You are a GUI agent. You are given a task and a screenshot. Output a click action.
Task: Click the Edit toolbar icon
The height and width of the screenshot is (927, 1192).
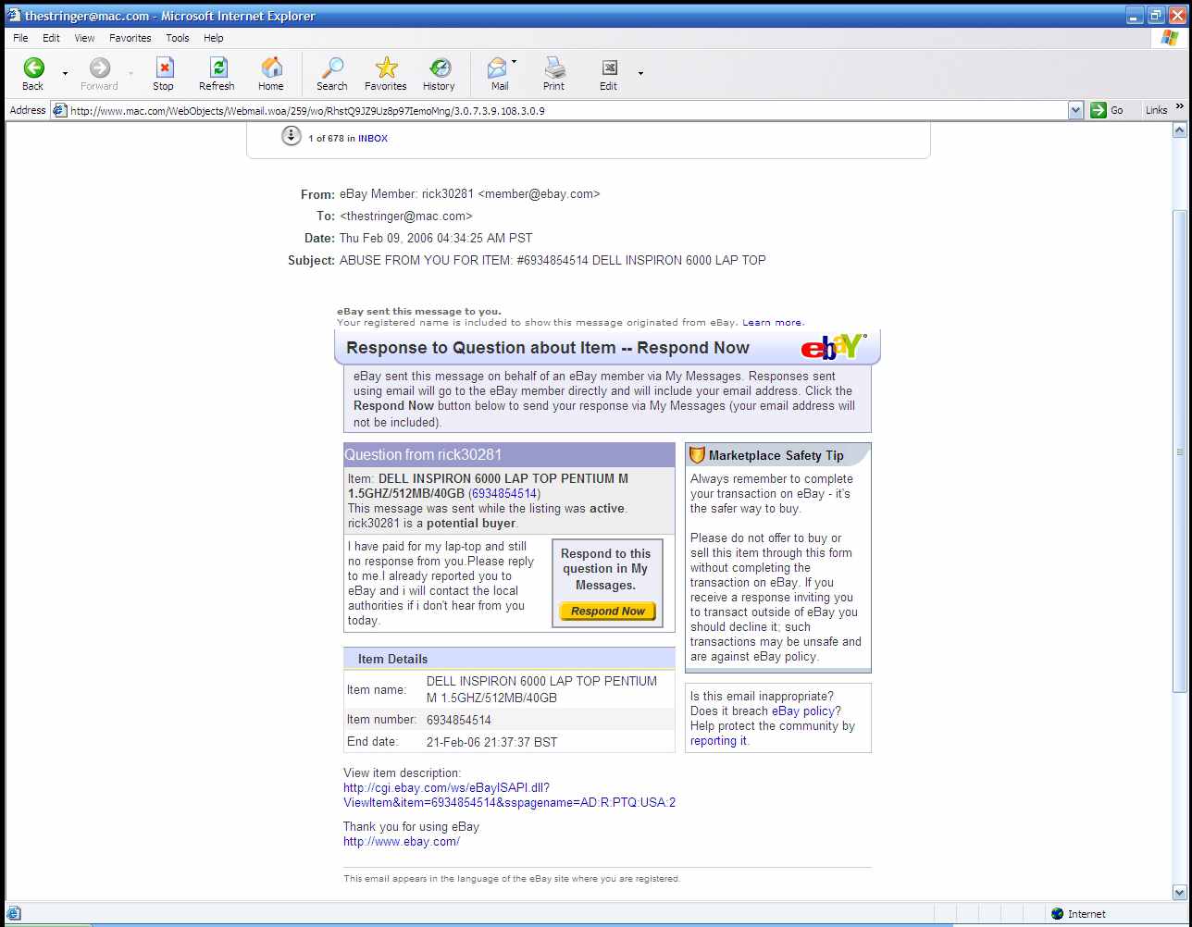pos(609,68)
